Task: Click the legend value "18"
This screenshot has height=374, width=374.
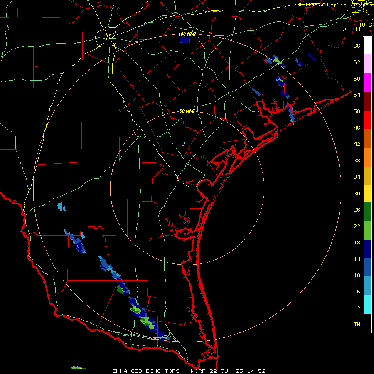Action: [x=357, y=243]
